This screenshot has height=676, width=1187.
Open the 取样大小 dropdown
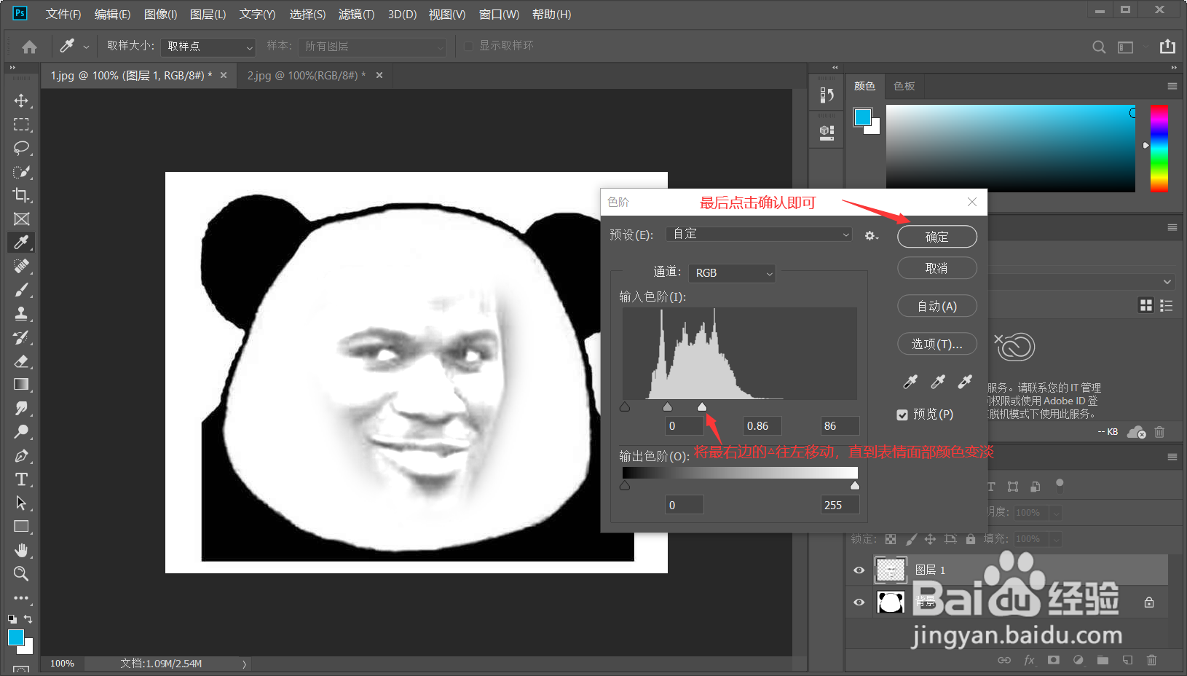click(x=208, y=47)
